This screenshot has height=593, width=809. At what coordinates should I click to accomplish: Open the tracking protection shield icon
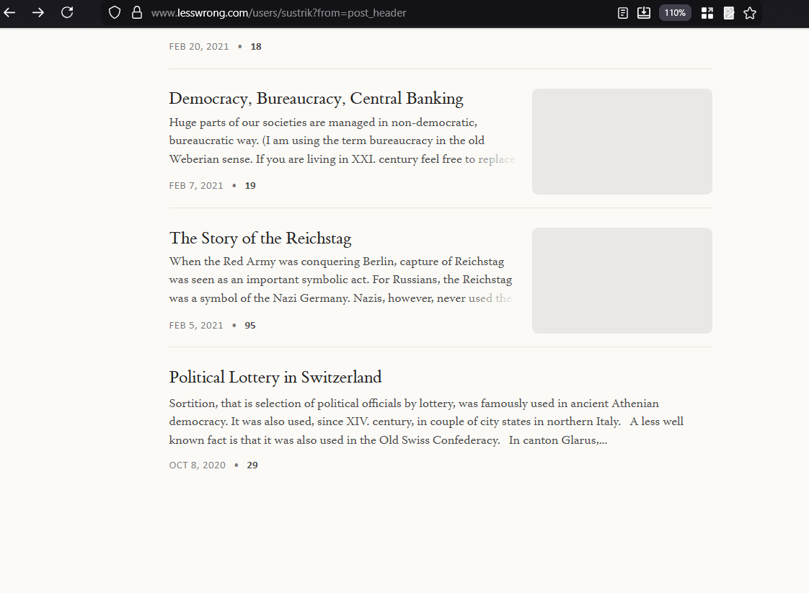pyautogui.click(x=115, y=13)
